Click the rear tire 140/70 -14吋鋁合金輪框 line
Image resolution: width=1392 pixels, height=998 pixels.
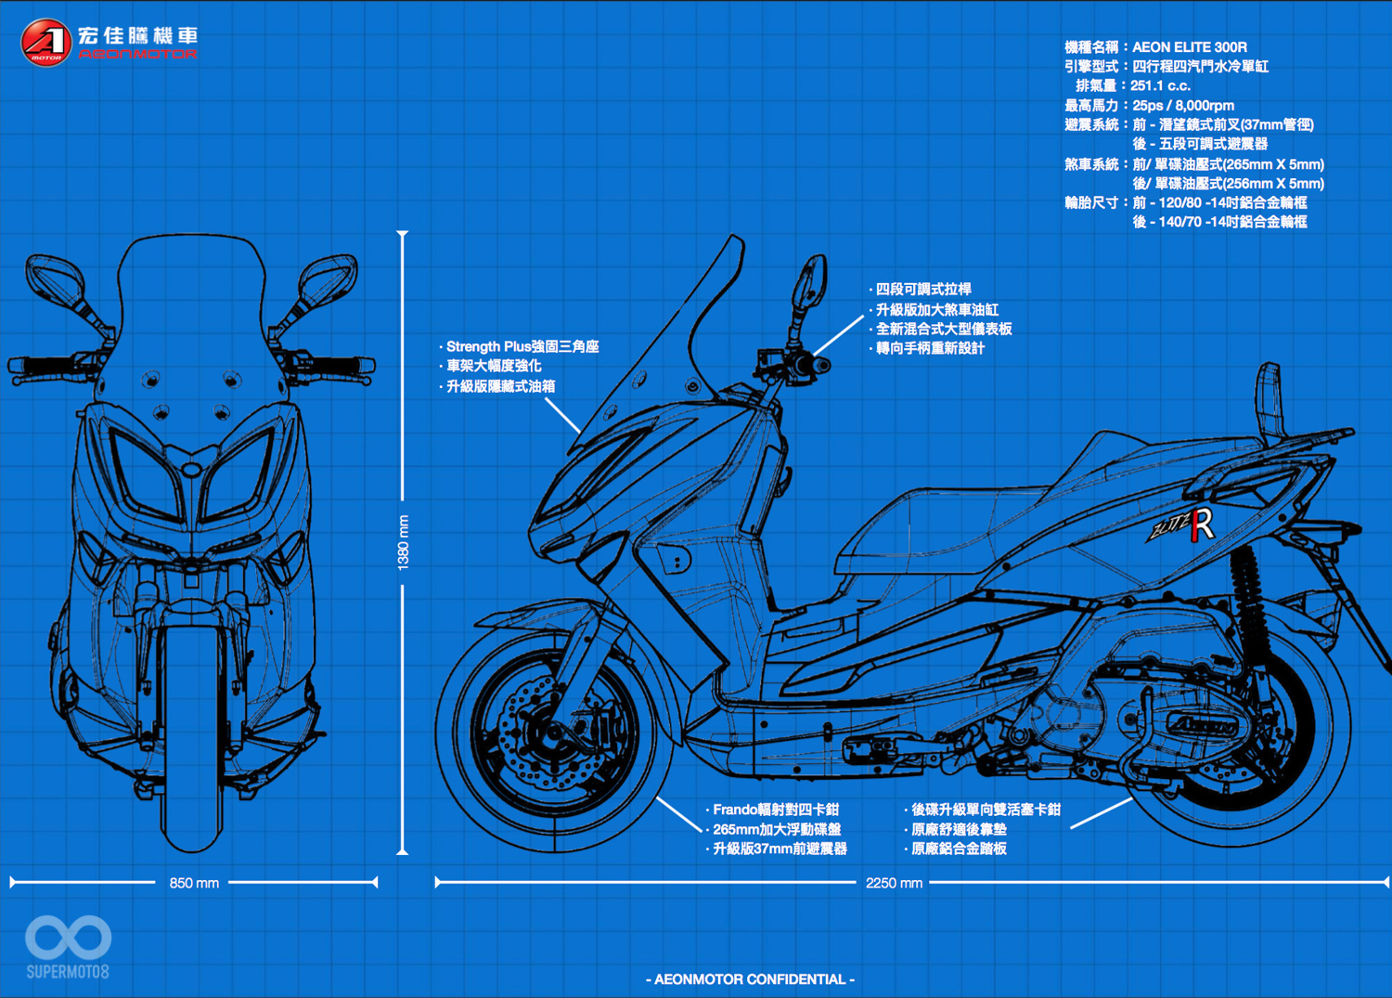click(x=1219, y=222)
